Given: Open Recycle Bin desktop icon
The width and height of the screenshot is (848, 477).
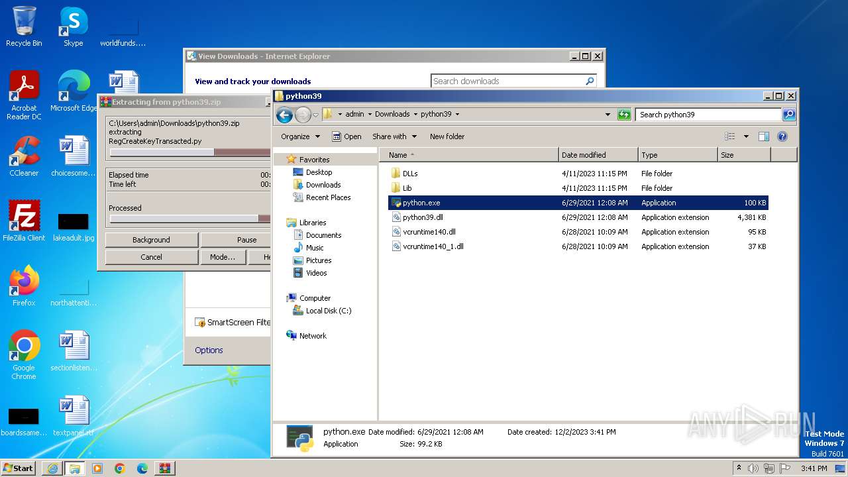Looking at the screenshot, I should click(24, 26).
